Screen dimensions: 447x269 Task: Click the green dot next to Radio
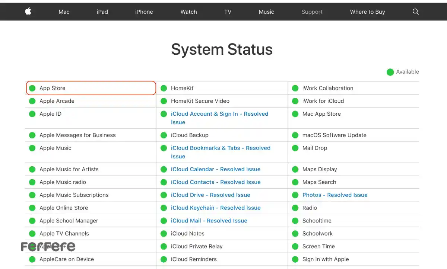pyautogui.click(x=295, y=208)
